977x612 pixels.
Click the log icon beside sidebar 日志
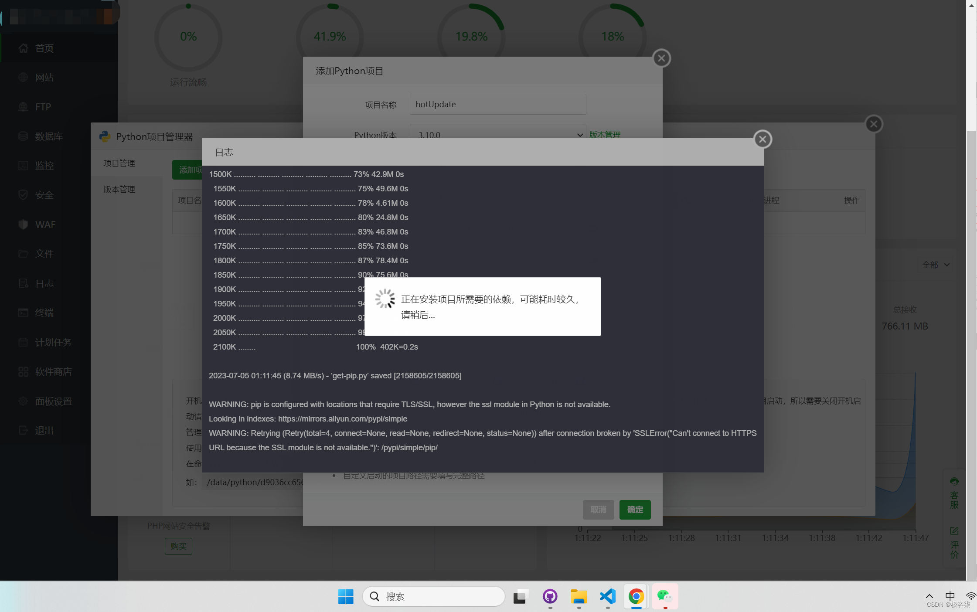point(24,283)
